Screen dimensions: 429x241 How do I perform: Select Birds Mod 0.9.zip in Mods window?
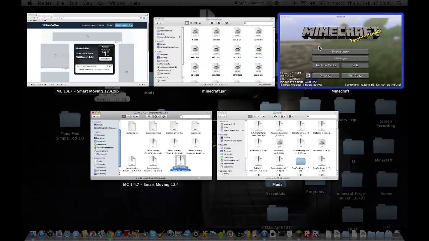pos(258,146)
